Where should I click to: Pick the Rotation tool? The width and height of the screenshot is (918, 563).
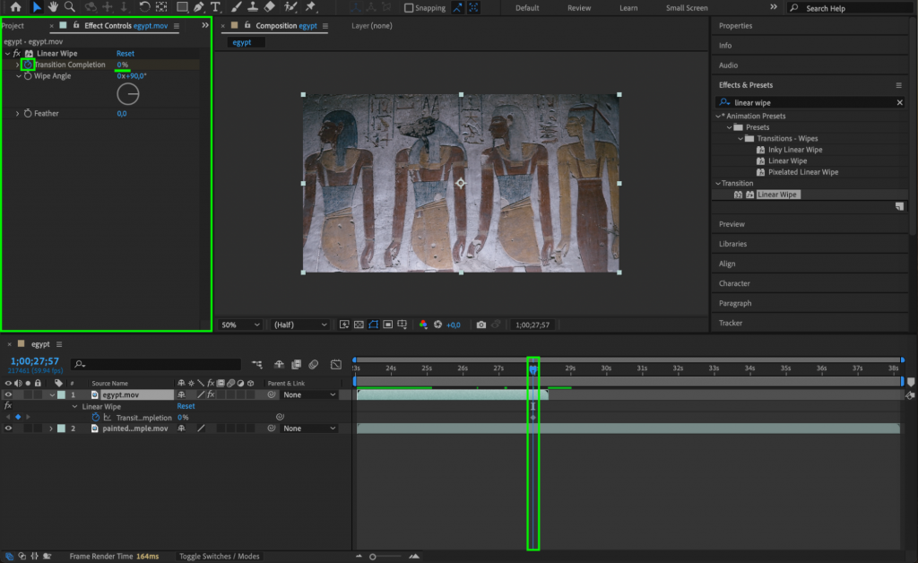tap(144, 7)
